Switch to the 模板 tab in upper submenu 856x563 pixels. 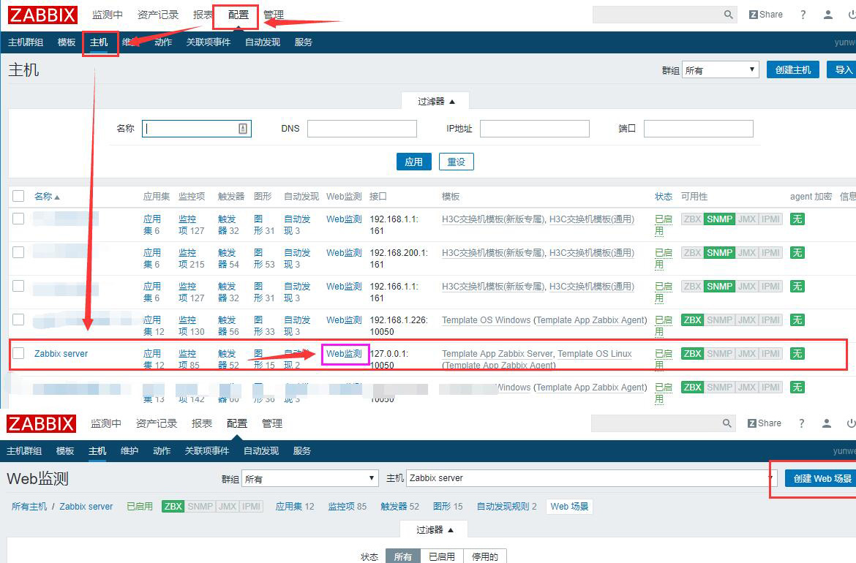pos(66,42)
